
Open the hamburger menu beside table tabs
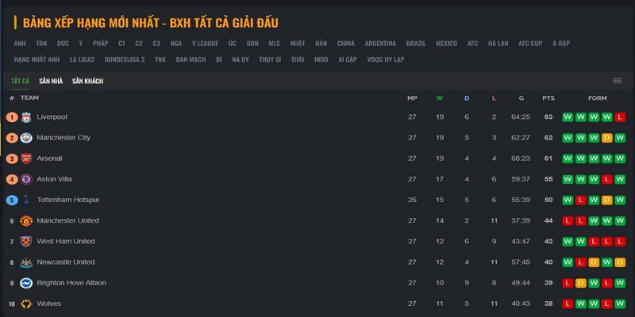[618, 81]
